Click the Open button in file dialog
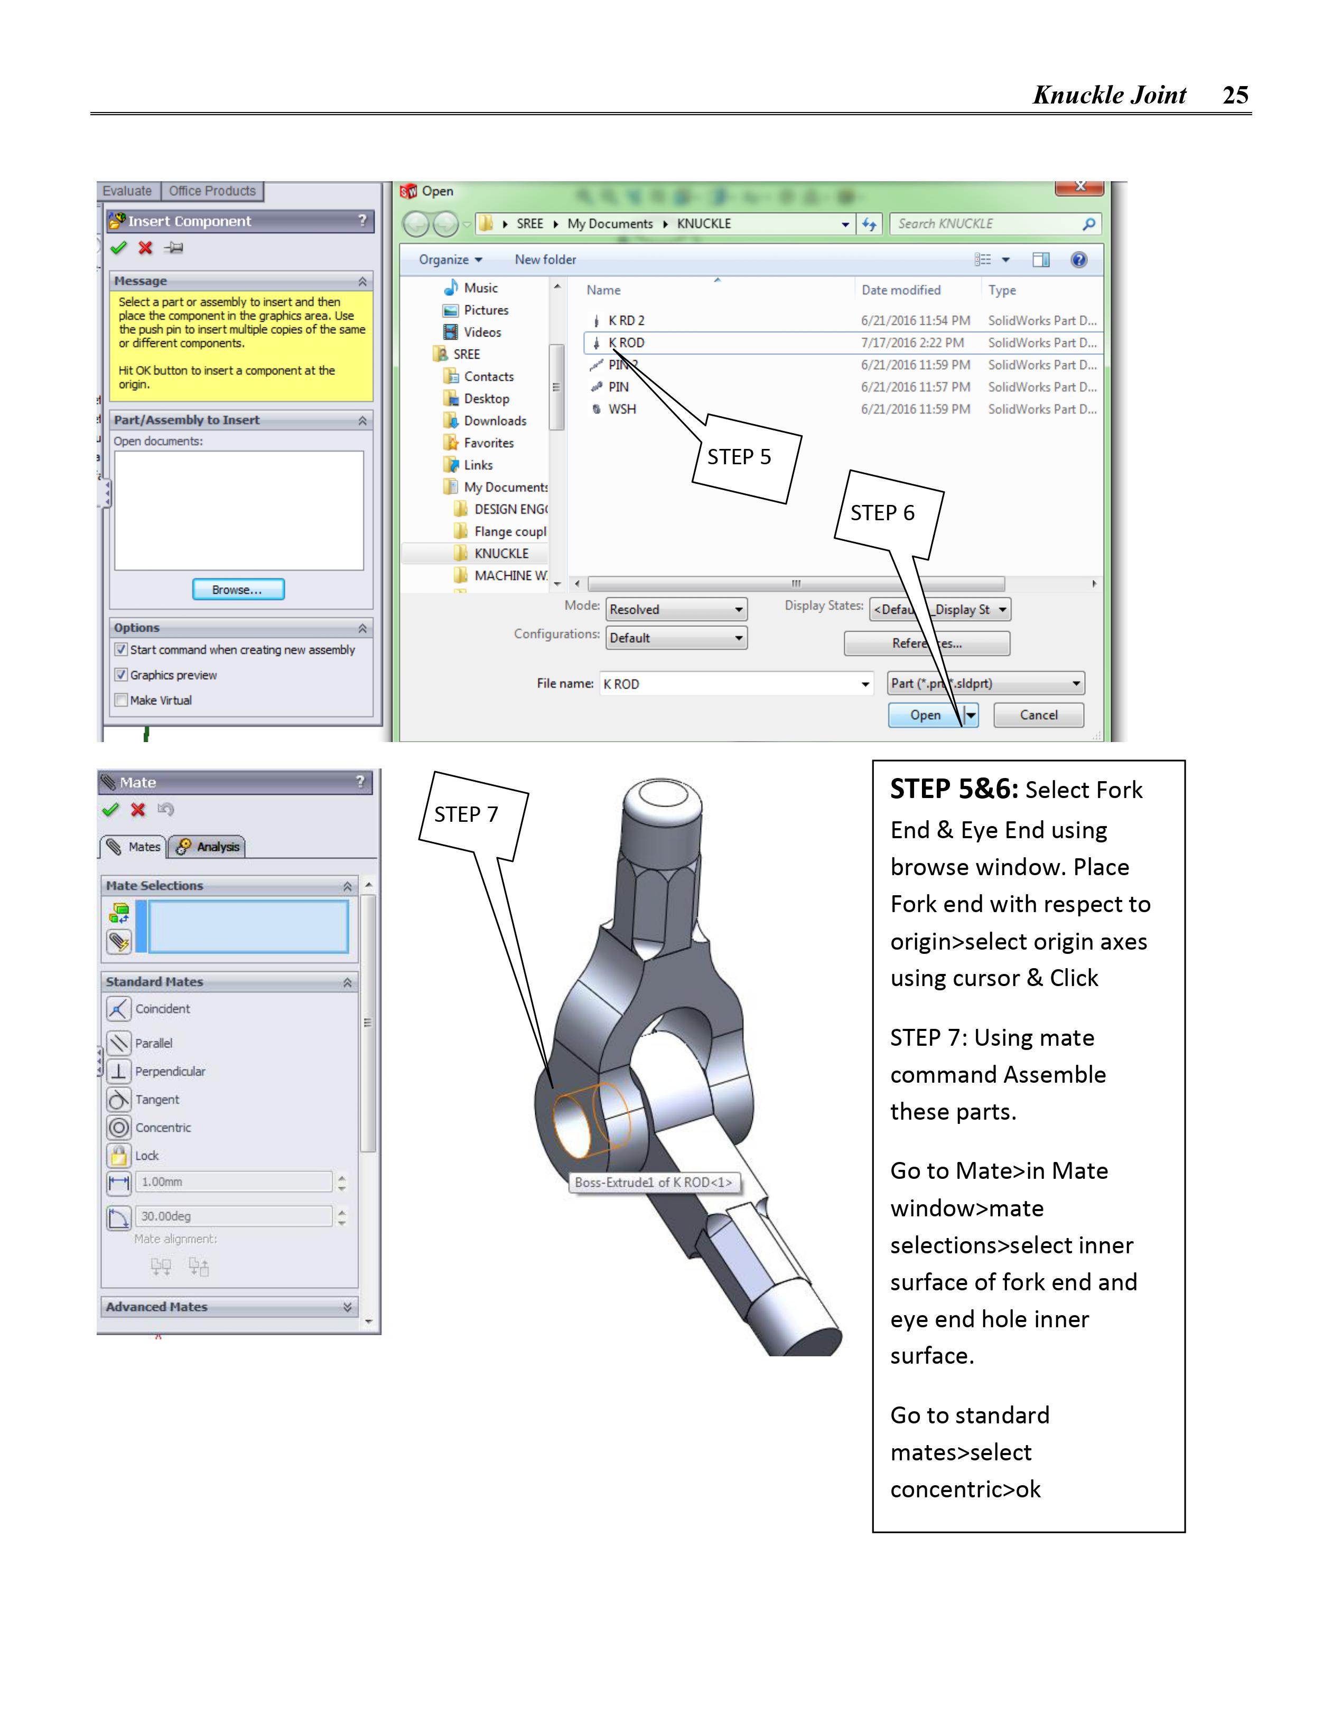Screen dimensions: 1342x1716 tap(925, 715)
